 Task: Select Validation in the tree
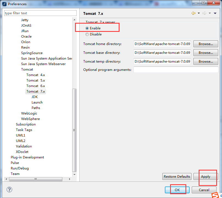point(24,146)
